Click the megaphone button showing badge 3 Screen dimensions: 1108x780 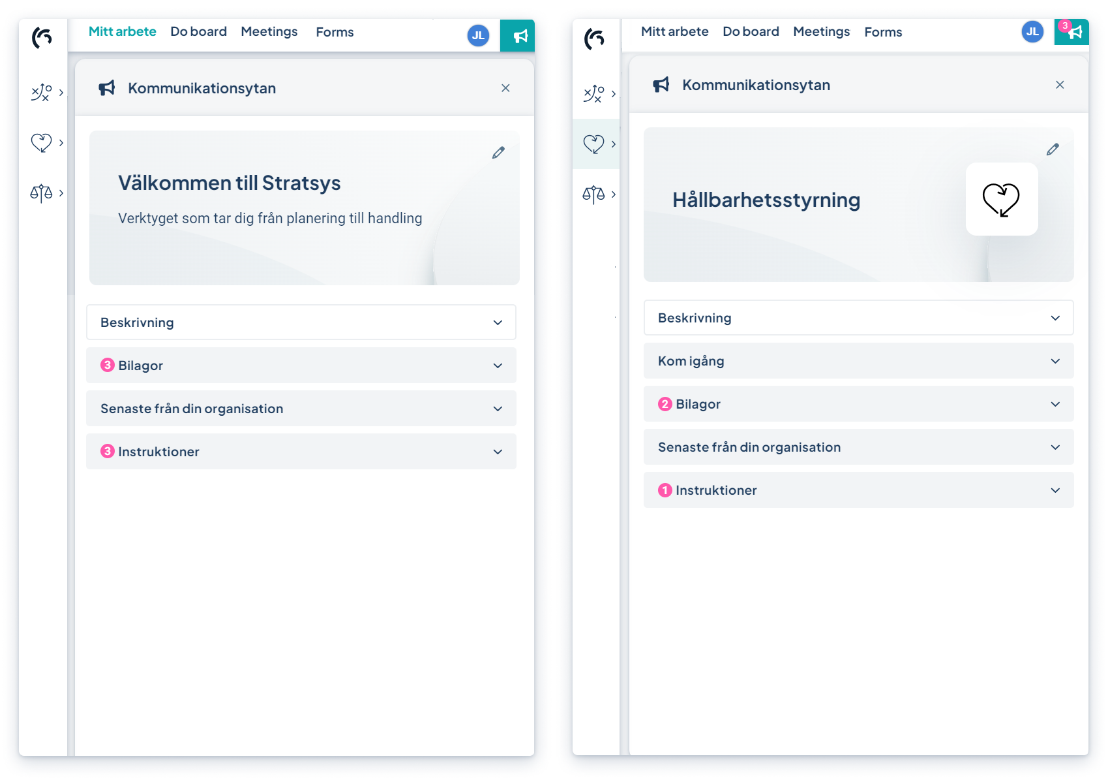tap(1071, 32)
